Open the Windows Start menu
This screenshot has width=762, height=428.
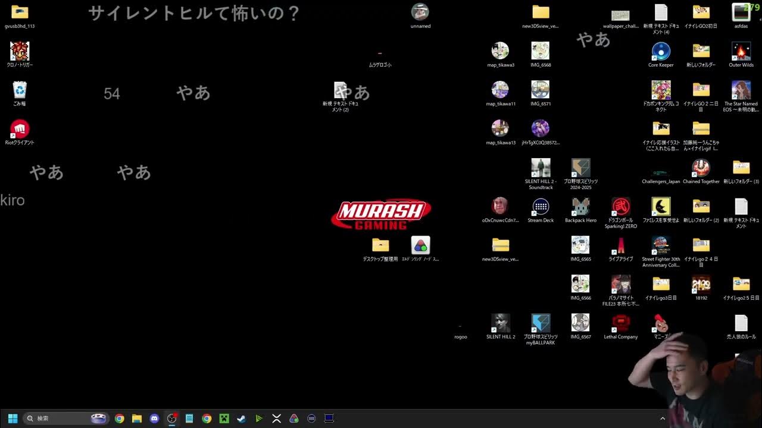coord(13,418)
